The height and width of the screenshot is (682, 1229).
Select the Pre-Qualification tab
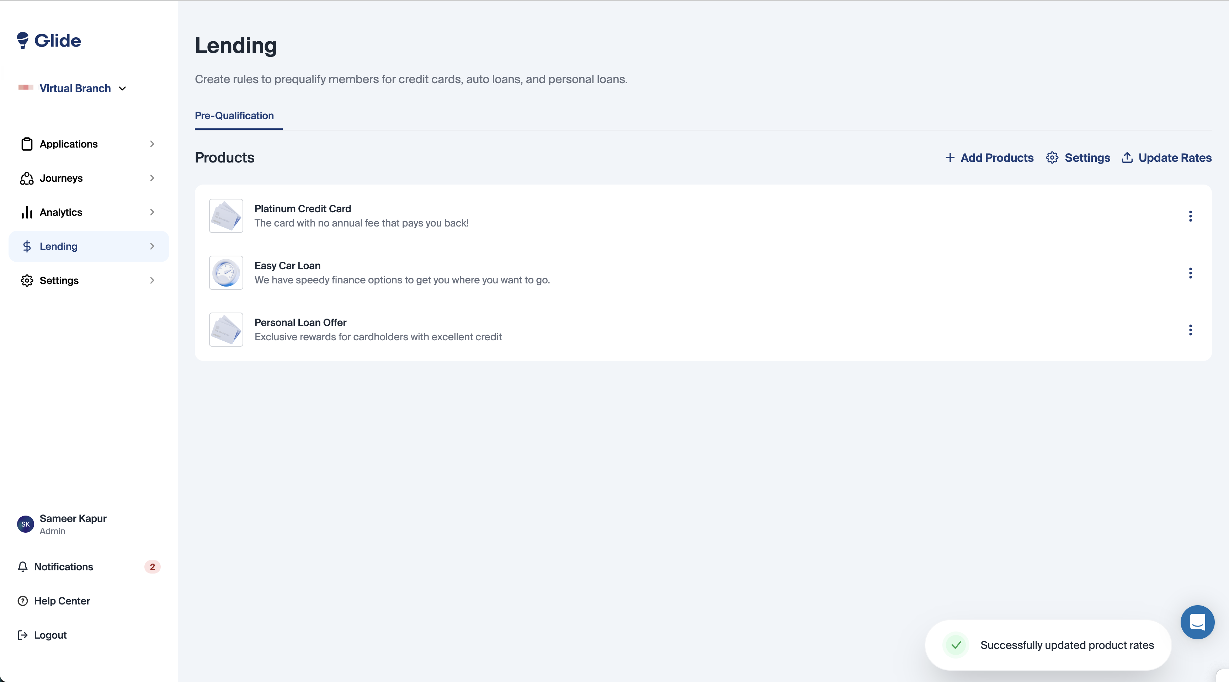(234, 116)
